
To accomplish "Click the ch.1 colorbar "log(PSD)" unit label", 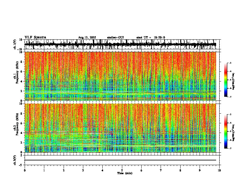I will tap(234, 81).
